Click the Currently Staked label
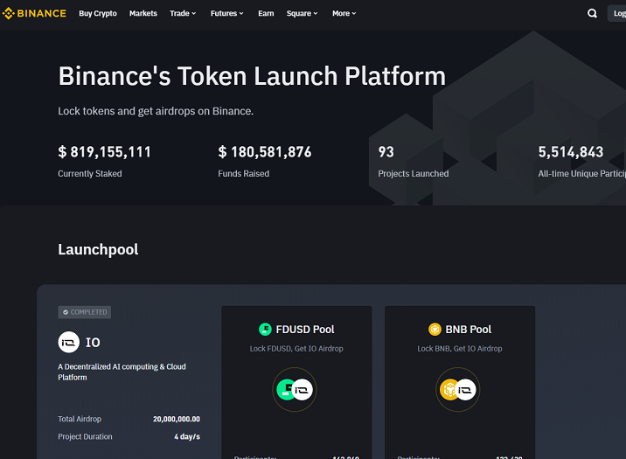 tap(90, 174)
